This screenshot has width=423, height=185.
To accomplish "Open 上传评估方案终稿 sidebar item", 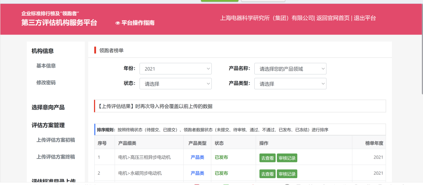I will (x=56, y=157).
